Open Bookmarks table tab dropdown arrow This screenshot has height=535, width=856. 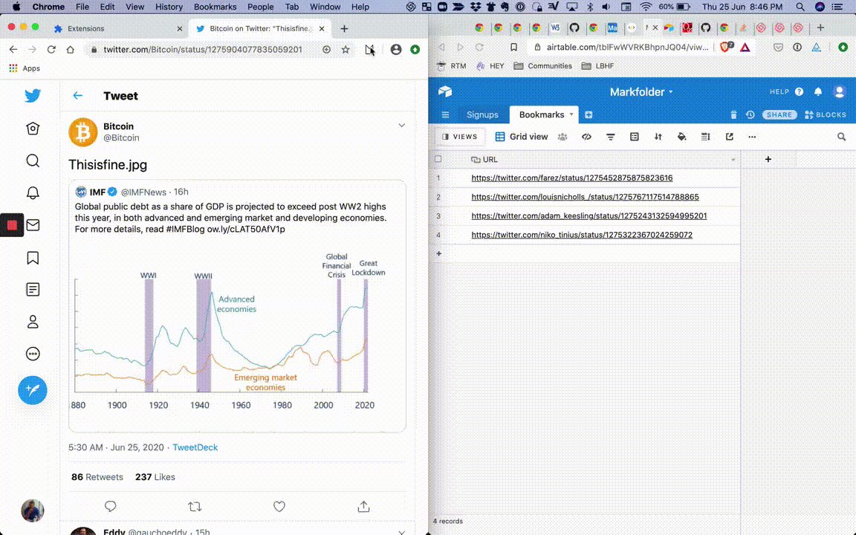(571, 114)
